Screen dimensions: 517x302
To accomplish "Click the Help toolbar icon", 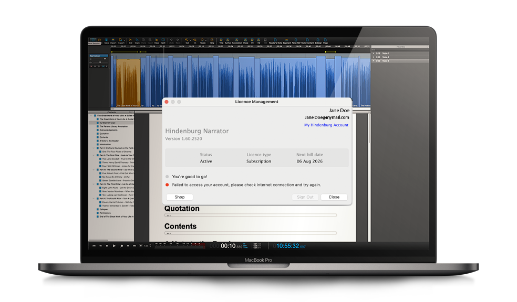I will (211, 40).
